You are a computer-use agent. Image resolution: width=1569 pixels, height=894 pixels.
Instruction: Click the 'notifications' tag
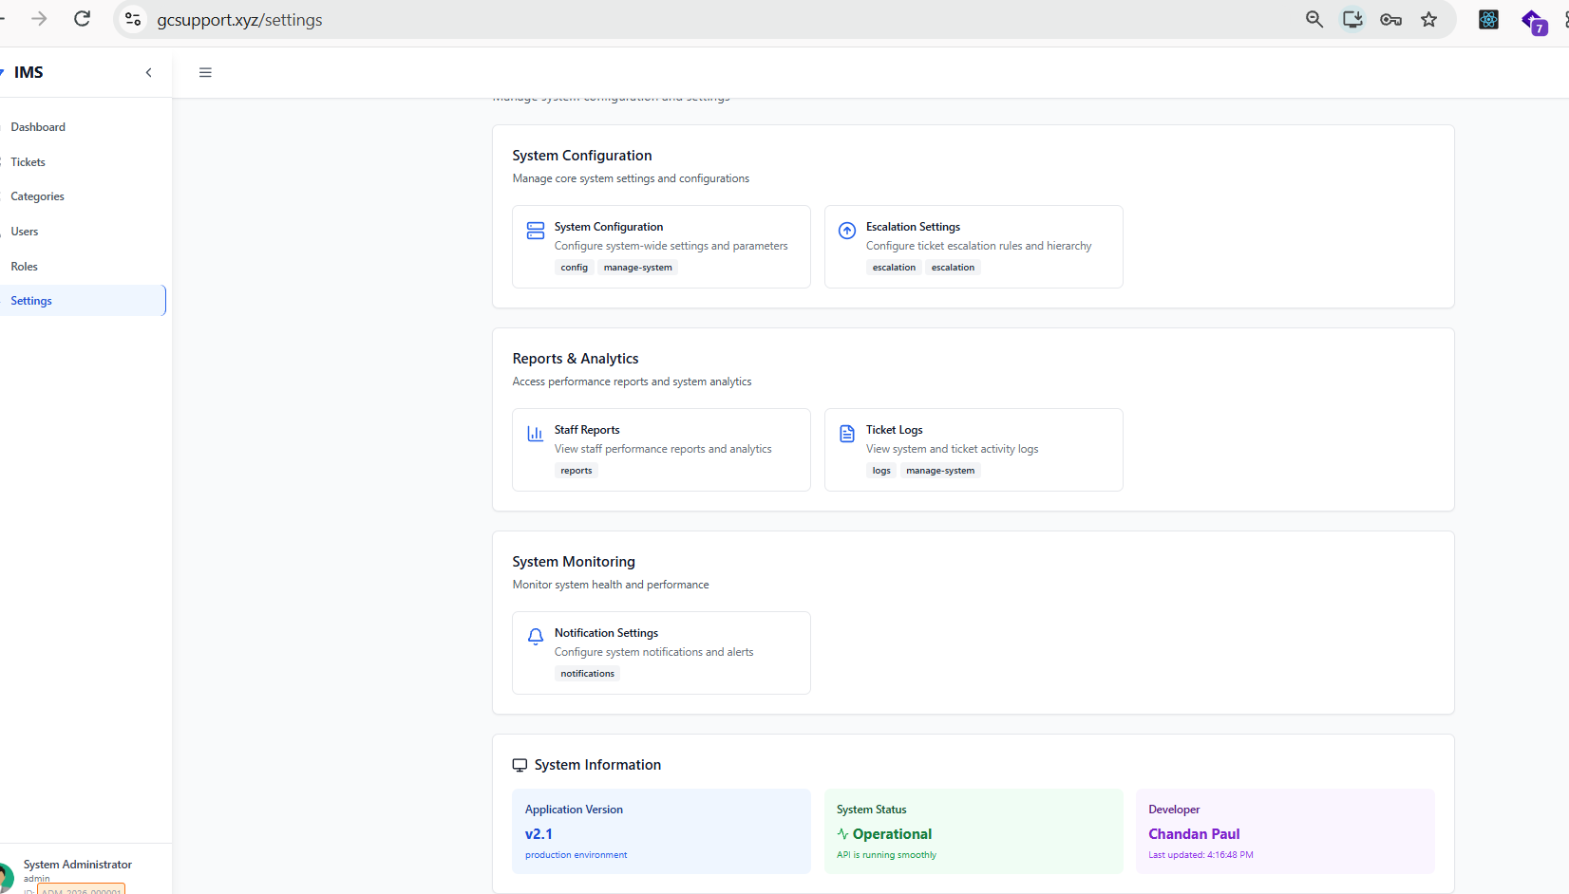[587, 674]
